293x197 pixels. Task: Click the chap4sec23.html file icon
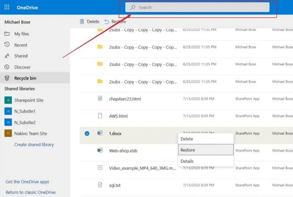[100, 98]
